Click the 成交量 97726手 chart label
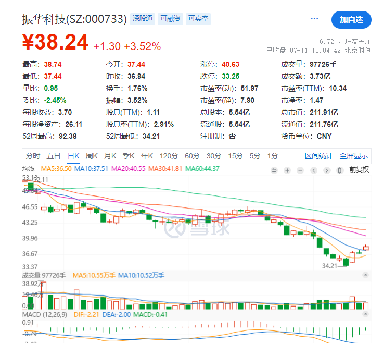The width and height of the screenshot is (383, 343). [x=44, y=275]
